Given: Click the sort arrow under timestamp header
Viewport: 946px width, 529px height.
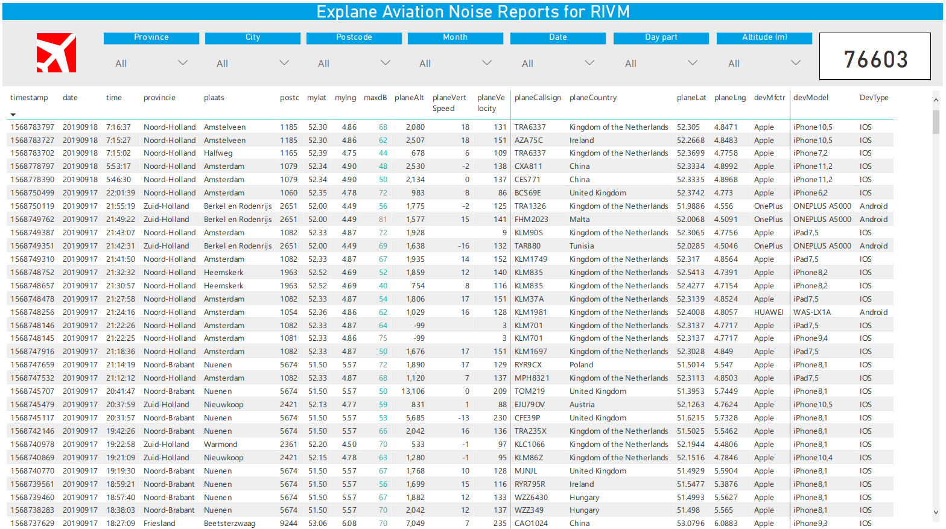Looking at the screenshot, I should [x=13, y=115].
